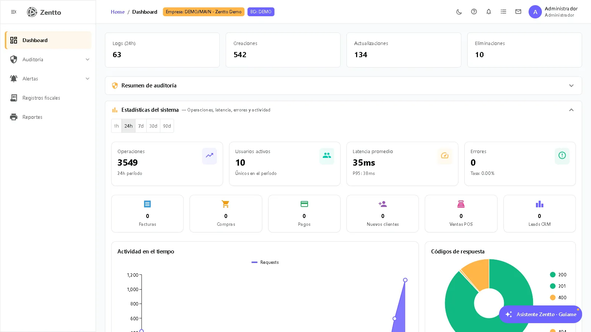The image size is (591, 332).
Task: Open the mail envelope icon
Action: [518, 12]
